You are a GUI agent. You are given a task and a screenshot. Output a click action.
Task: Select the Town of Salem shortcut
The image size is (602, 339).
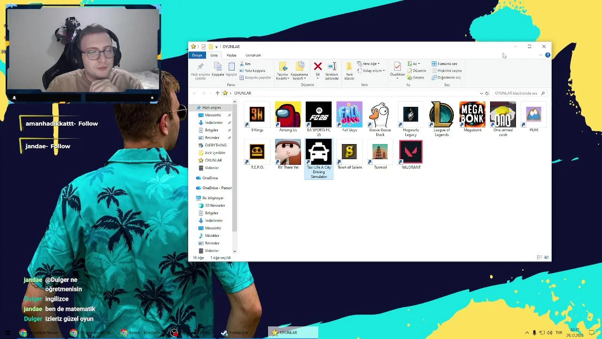(349, 155)
